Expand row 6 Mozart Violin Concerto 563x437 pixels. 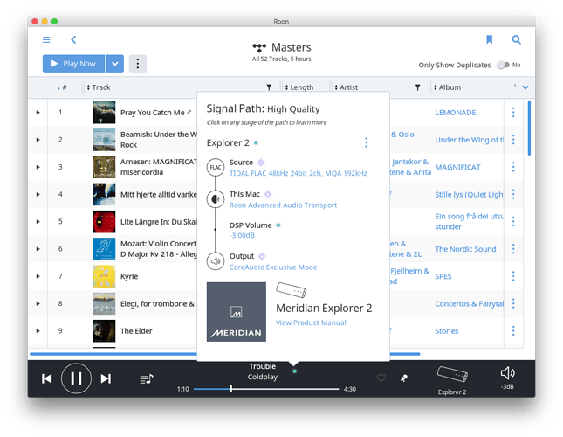pyautogui.click(x=38, y=249)
